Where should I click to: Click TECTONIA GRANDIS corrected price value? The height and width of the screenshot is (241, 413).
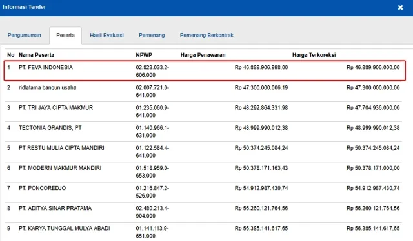tap(373, 128)
